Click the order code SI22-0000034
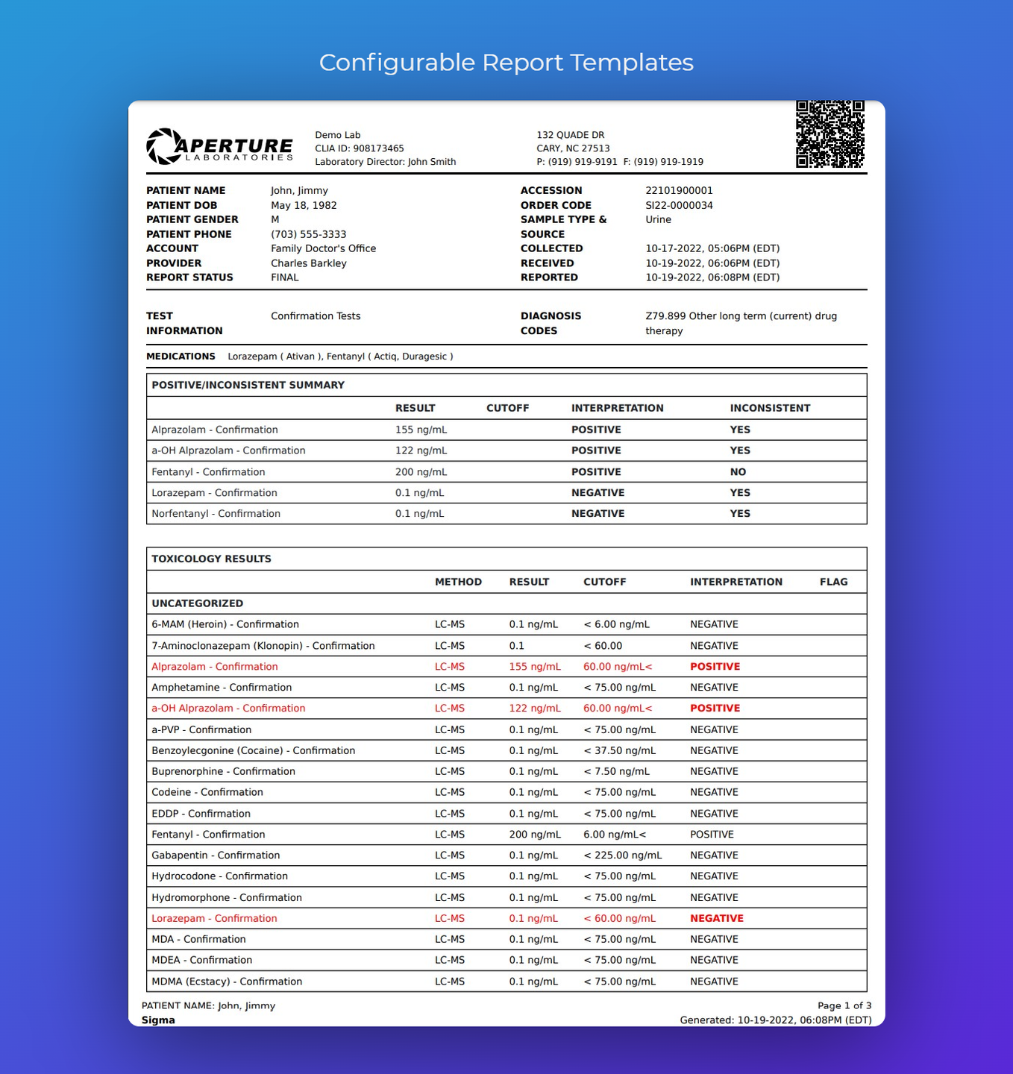1013x1074 pixels. point(679,205)
